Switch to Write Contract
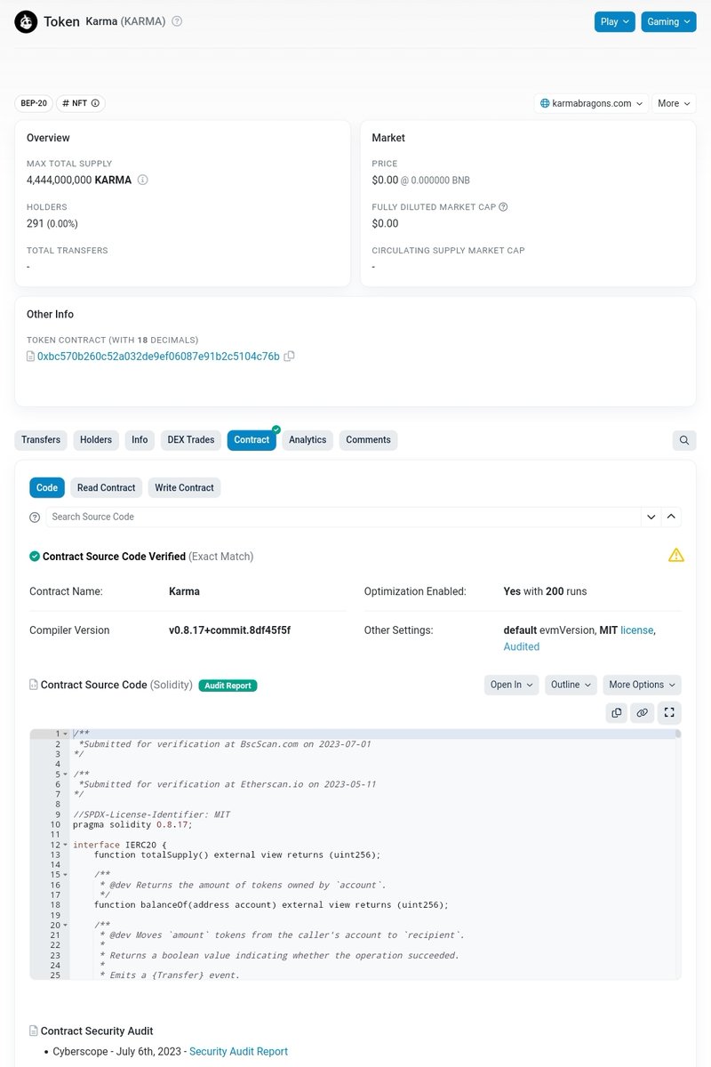711x1067 pixels. [184, 488]
